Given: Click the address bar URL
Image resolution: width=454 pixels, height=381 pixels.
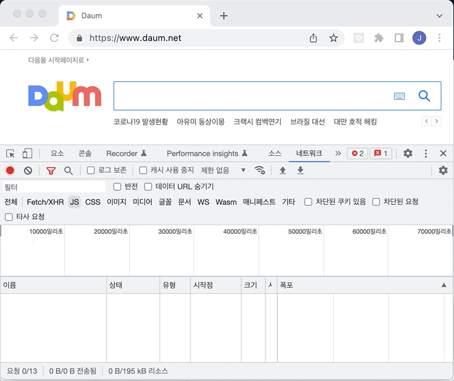Looking at the screenshot, I should (x=135, y=38).
